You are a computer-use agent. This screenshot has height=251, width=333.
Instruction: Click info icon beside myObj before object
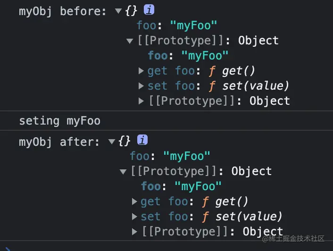pos(149,10)
